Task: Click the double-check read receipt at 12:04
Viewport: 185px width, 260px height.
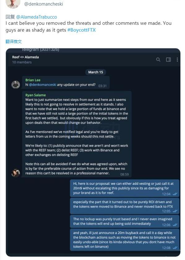Action: tap(175, 194)
